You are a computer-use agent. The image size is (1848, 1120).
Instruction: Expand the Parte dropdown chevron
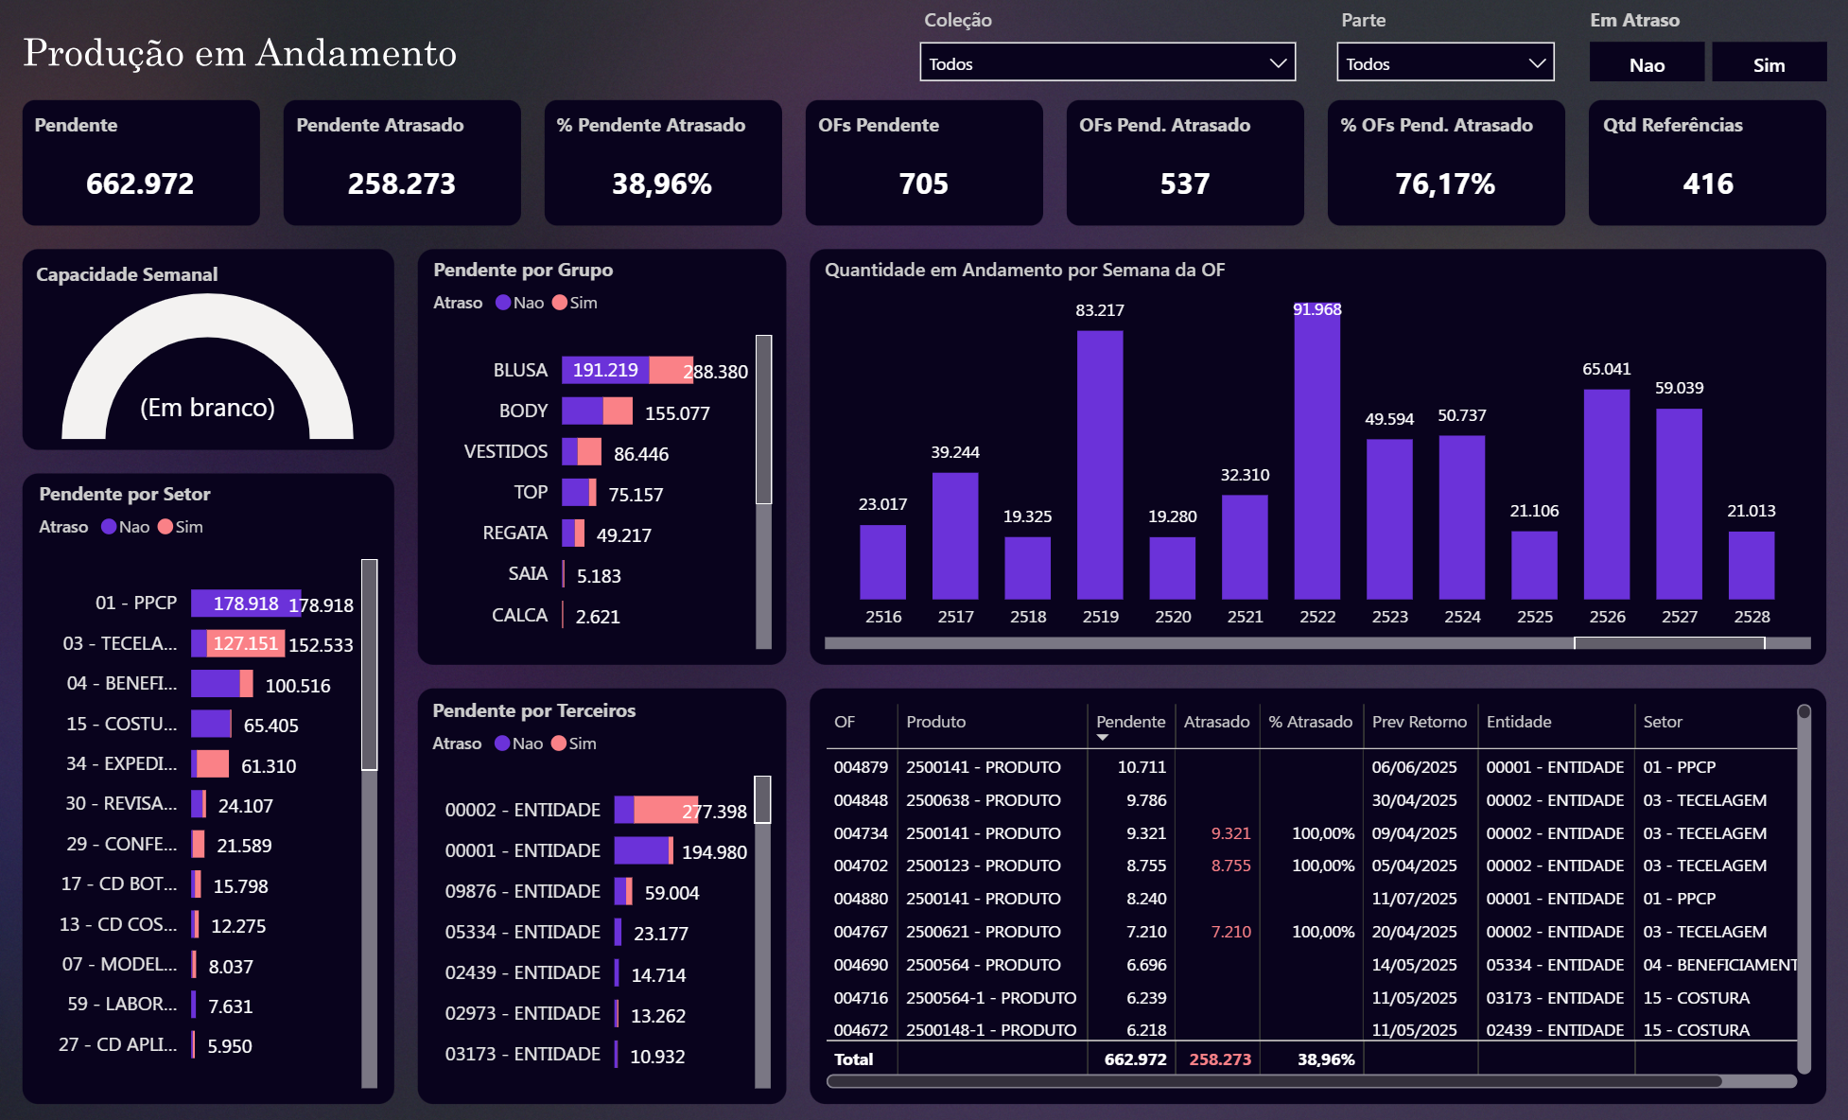click(x=1537, y=63)
